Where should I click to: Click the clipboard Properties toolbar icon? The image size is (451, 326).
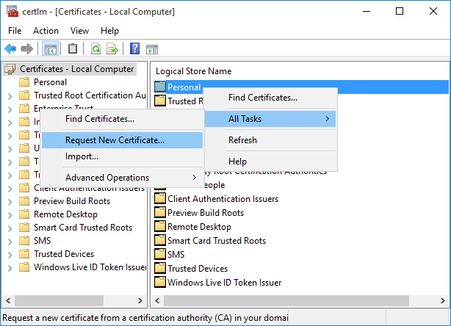pyautogui.click(x=73, y=49)
